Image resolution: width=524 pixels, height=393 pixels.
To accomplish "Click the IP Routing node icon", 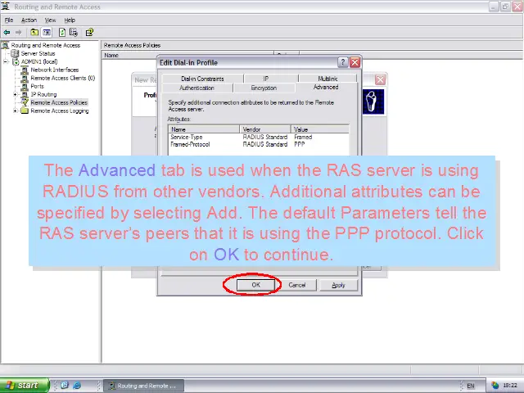I will tap(25, 95).
